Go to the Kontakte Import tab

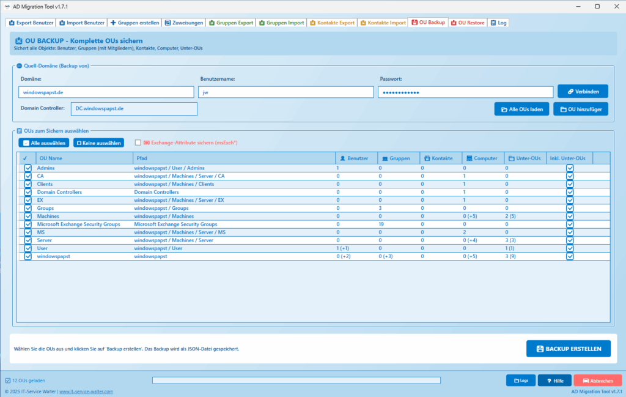coord(383,23)
